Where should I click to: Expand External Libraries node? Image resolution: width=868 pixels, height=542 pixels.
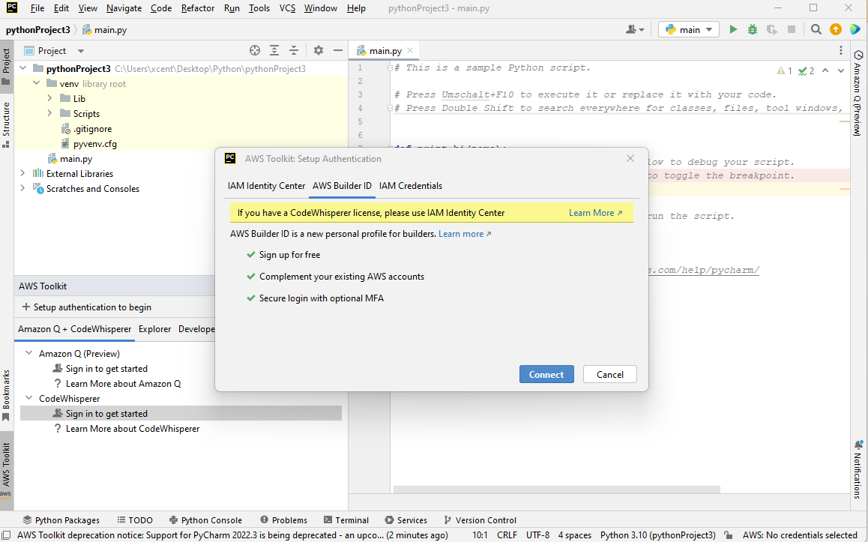[22, 174]
